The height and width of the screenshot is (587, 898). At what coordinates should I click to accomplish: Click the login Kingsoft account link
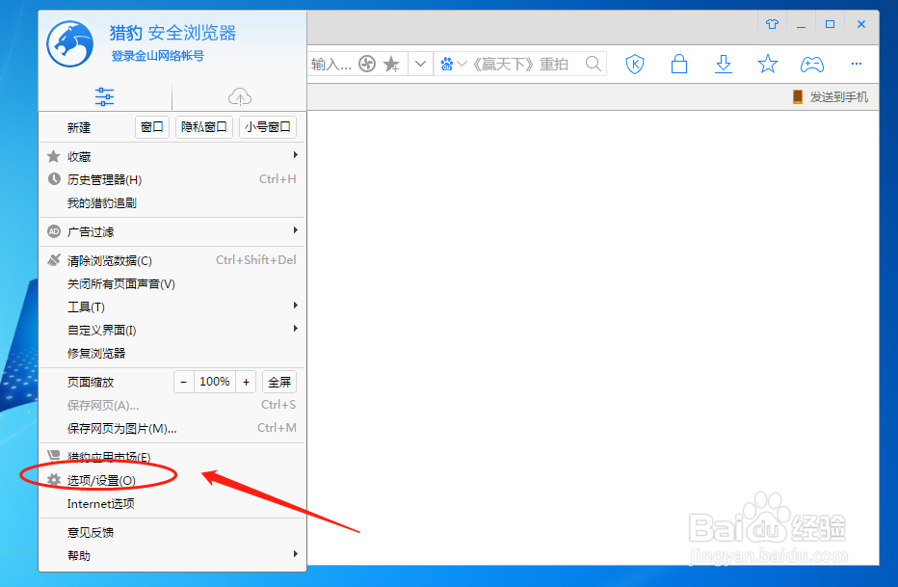157,56
